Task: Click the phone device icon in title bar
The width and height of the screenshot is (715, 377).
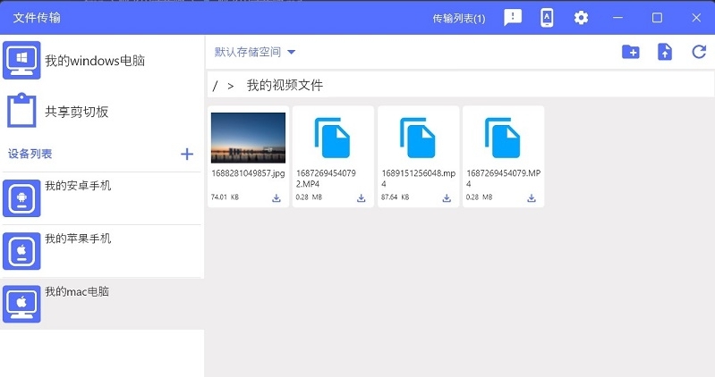Action: (547, 18)
